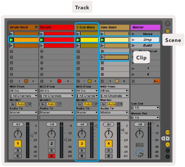Screen dimensions: 185x167
Task: Set Drum Rack monitor to In
Action: pyautogui.click(x=13, y=104)
